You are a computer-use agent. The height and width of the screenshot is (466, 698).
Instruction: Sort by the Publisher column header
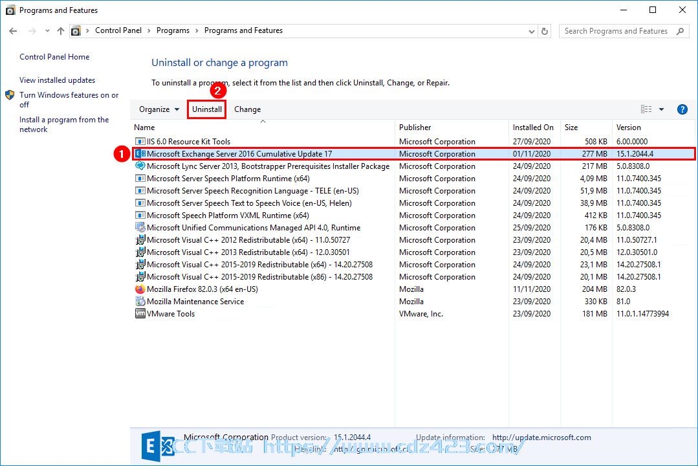[x=452, y=128]
